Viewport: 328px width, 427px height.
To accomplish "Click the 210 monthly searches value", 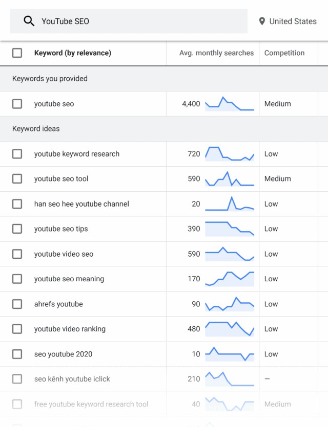I will [x=194, y=379].
